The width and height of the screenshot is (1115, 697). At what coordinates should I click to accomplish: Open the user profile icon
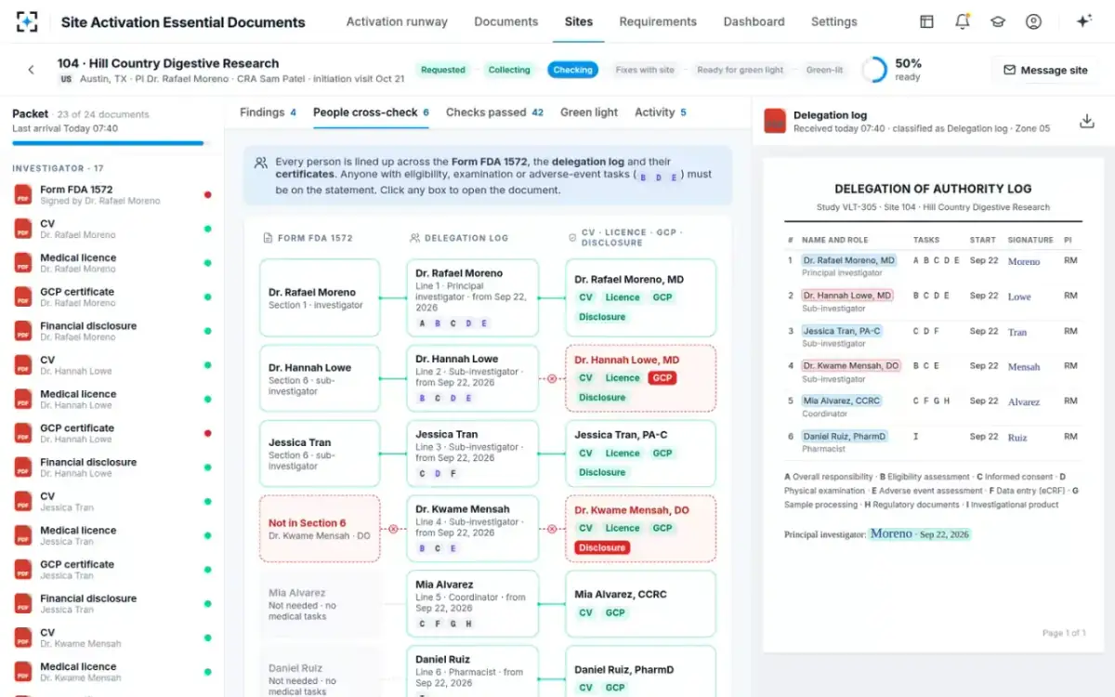(x=1033, y=21)
